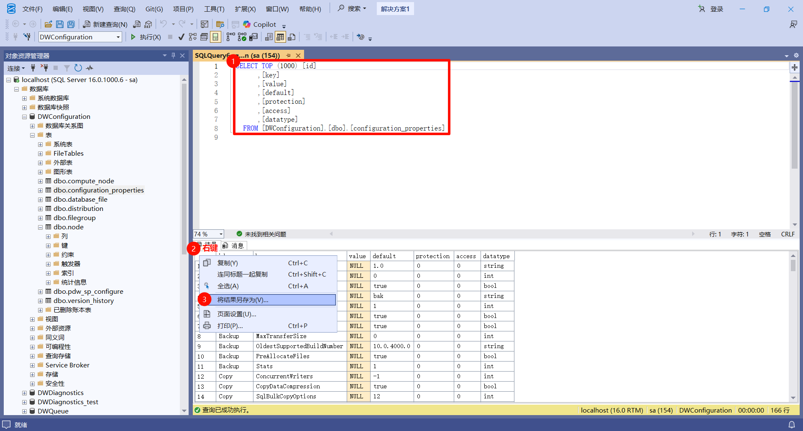Click the datatype column header in results
This screenshot has width=803, height=431.
[496, 256]
